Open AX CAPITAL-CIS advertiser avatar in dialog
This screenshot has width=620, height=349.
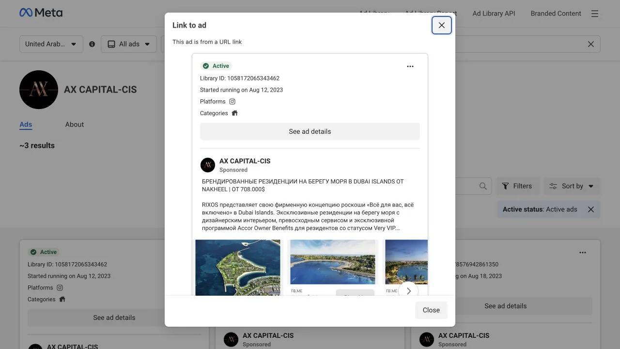point(208,165)
